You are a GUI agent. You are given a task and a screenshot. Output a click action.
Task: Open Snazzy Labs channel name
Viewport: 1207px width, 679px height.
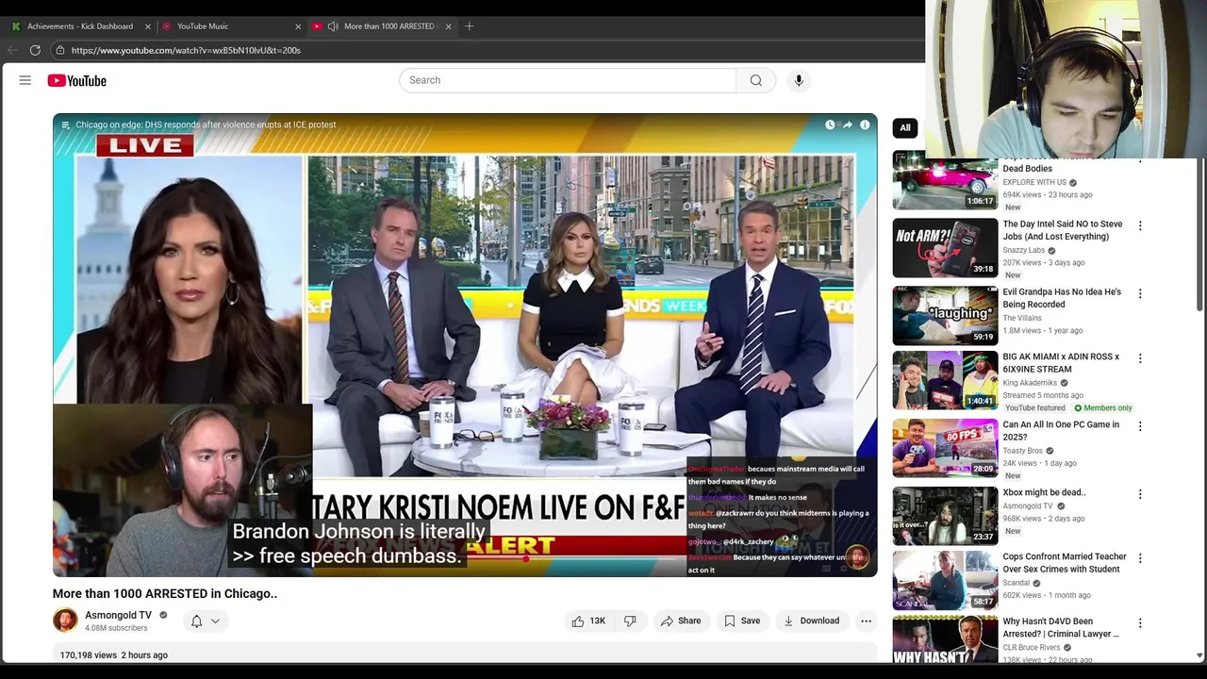tap(1023, 250)
